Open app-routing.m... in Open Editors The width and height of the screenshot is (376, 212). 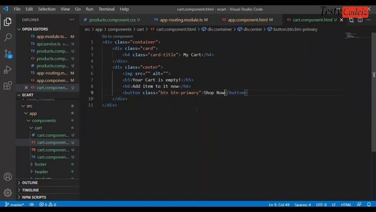(x=48, y=73)
